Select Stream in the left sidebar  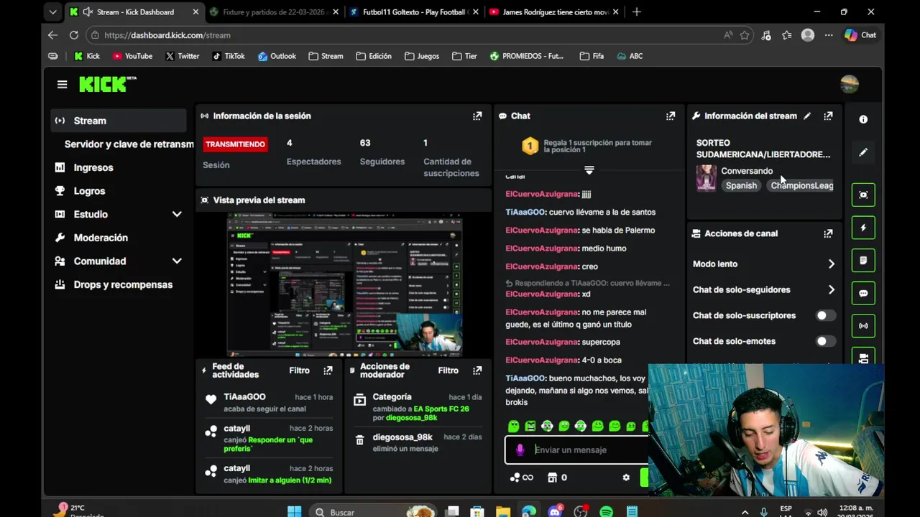tap(119, 121)
